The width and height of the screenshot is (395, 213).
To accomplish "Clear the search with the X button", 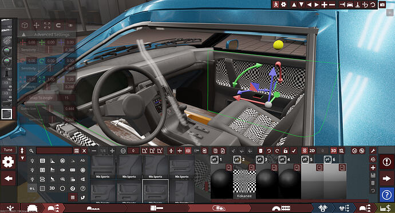I will [x=84, y=151].
